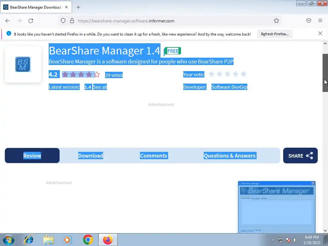Open a new tab with plus button

point(78,7)
